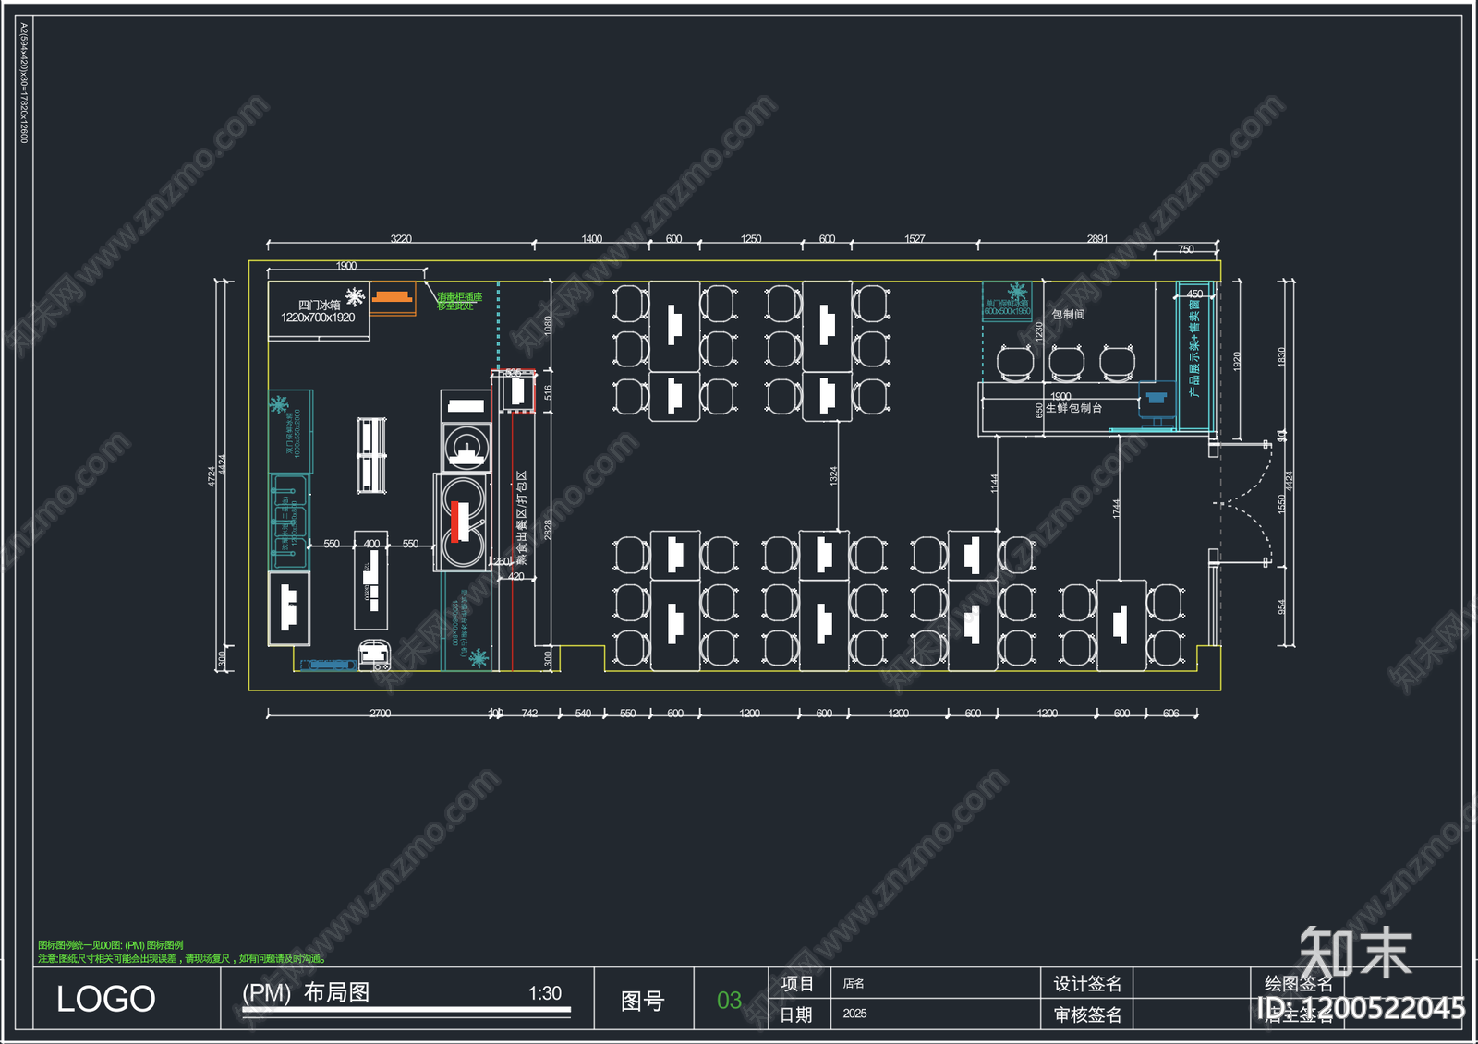Click the 2828 vertical dimension

pos(547,530)
